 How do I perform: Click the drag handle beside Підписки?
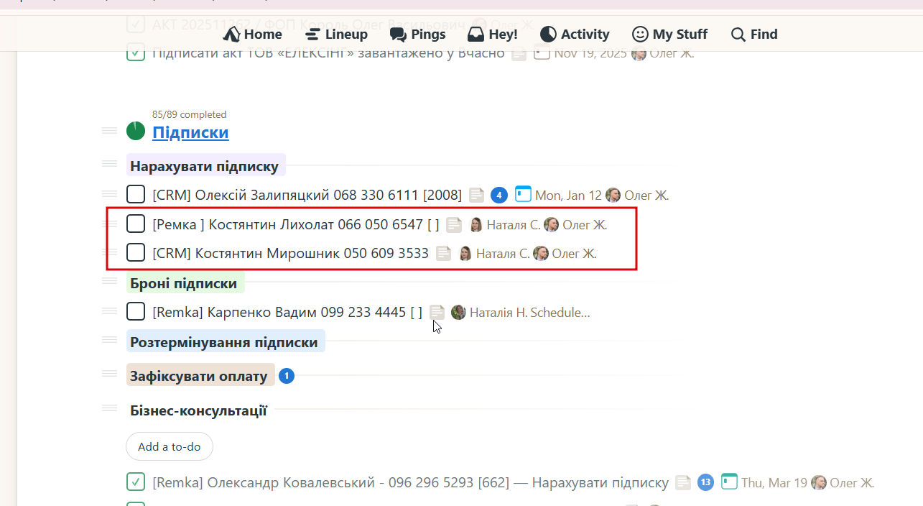(x=109, y=130)
